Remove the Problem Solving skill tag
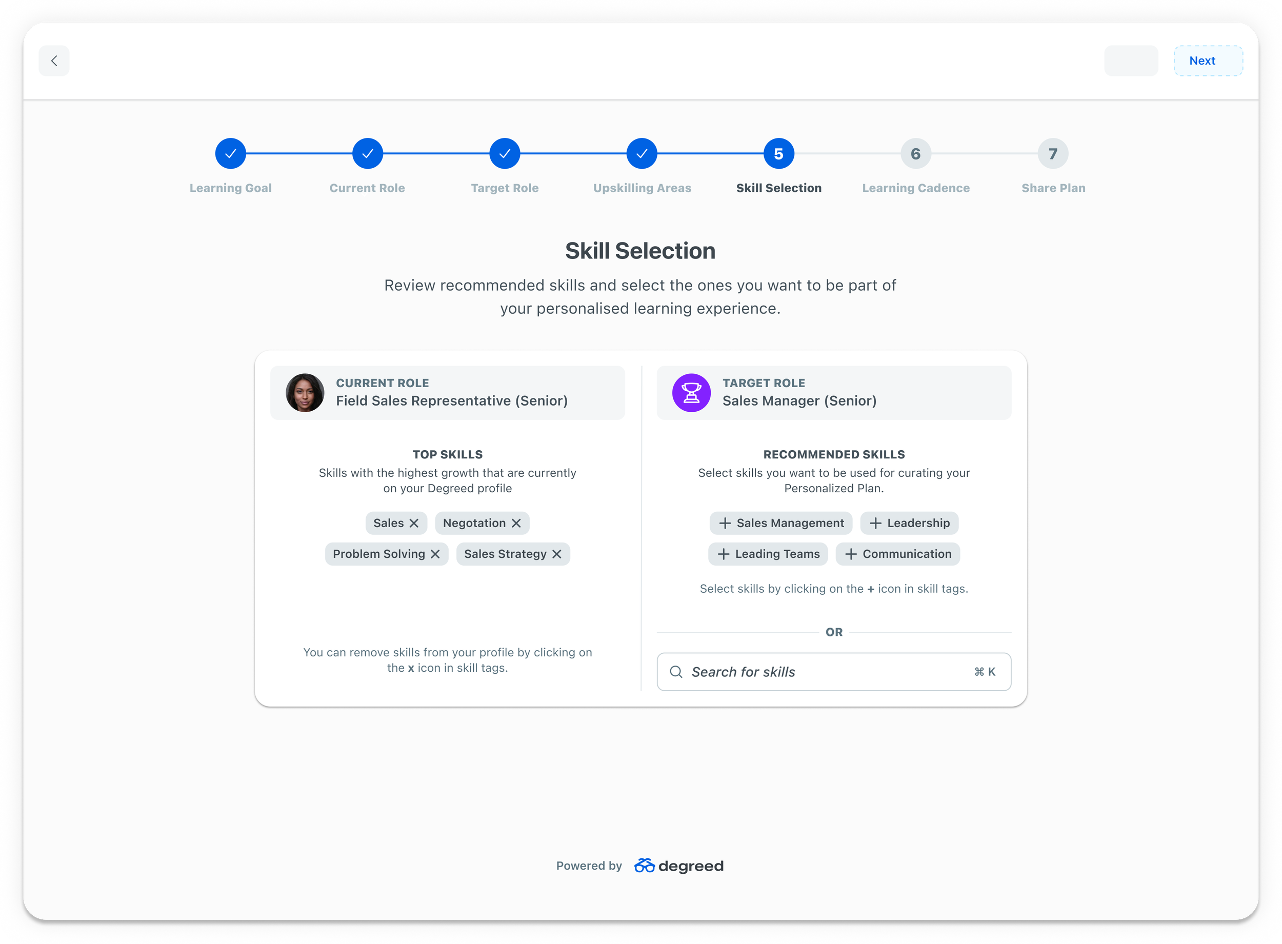 435,554
